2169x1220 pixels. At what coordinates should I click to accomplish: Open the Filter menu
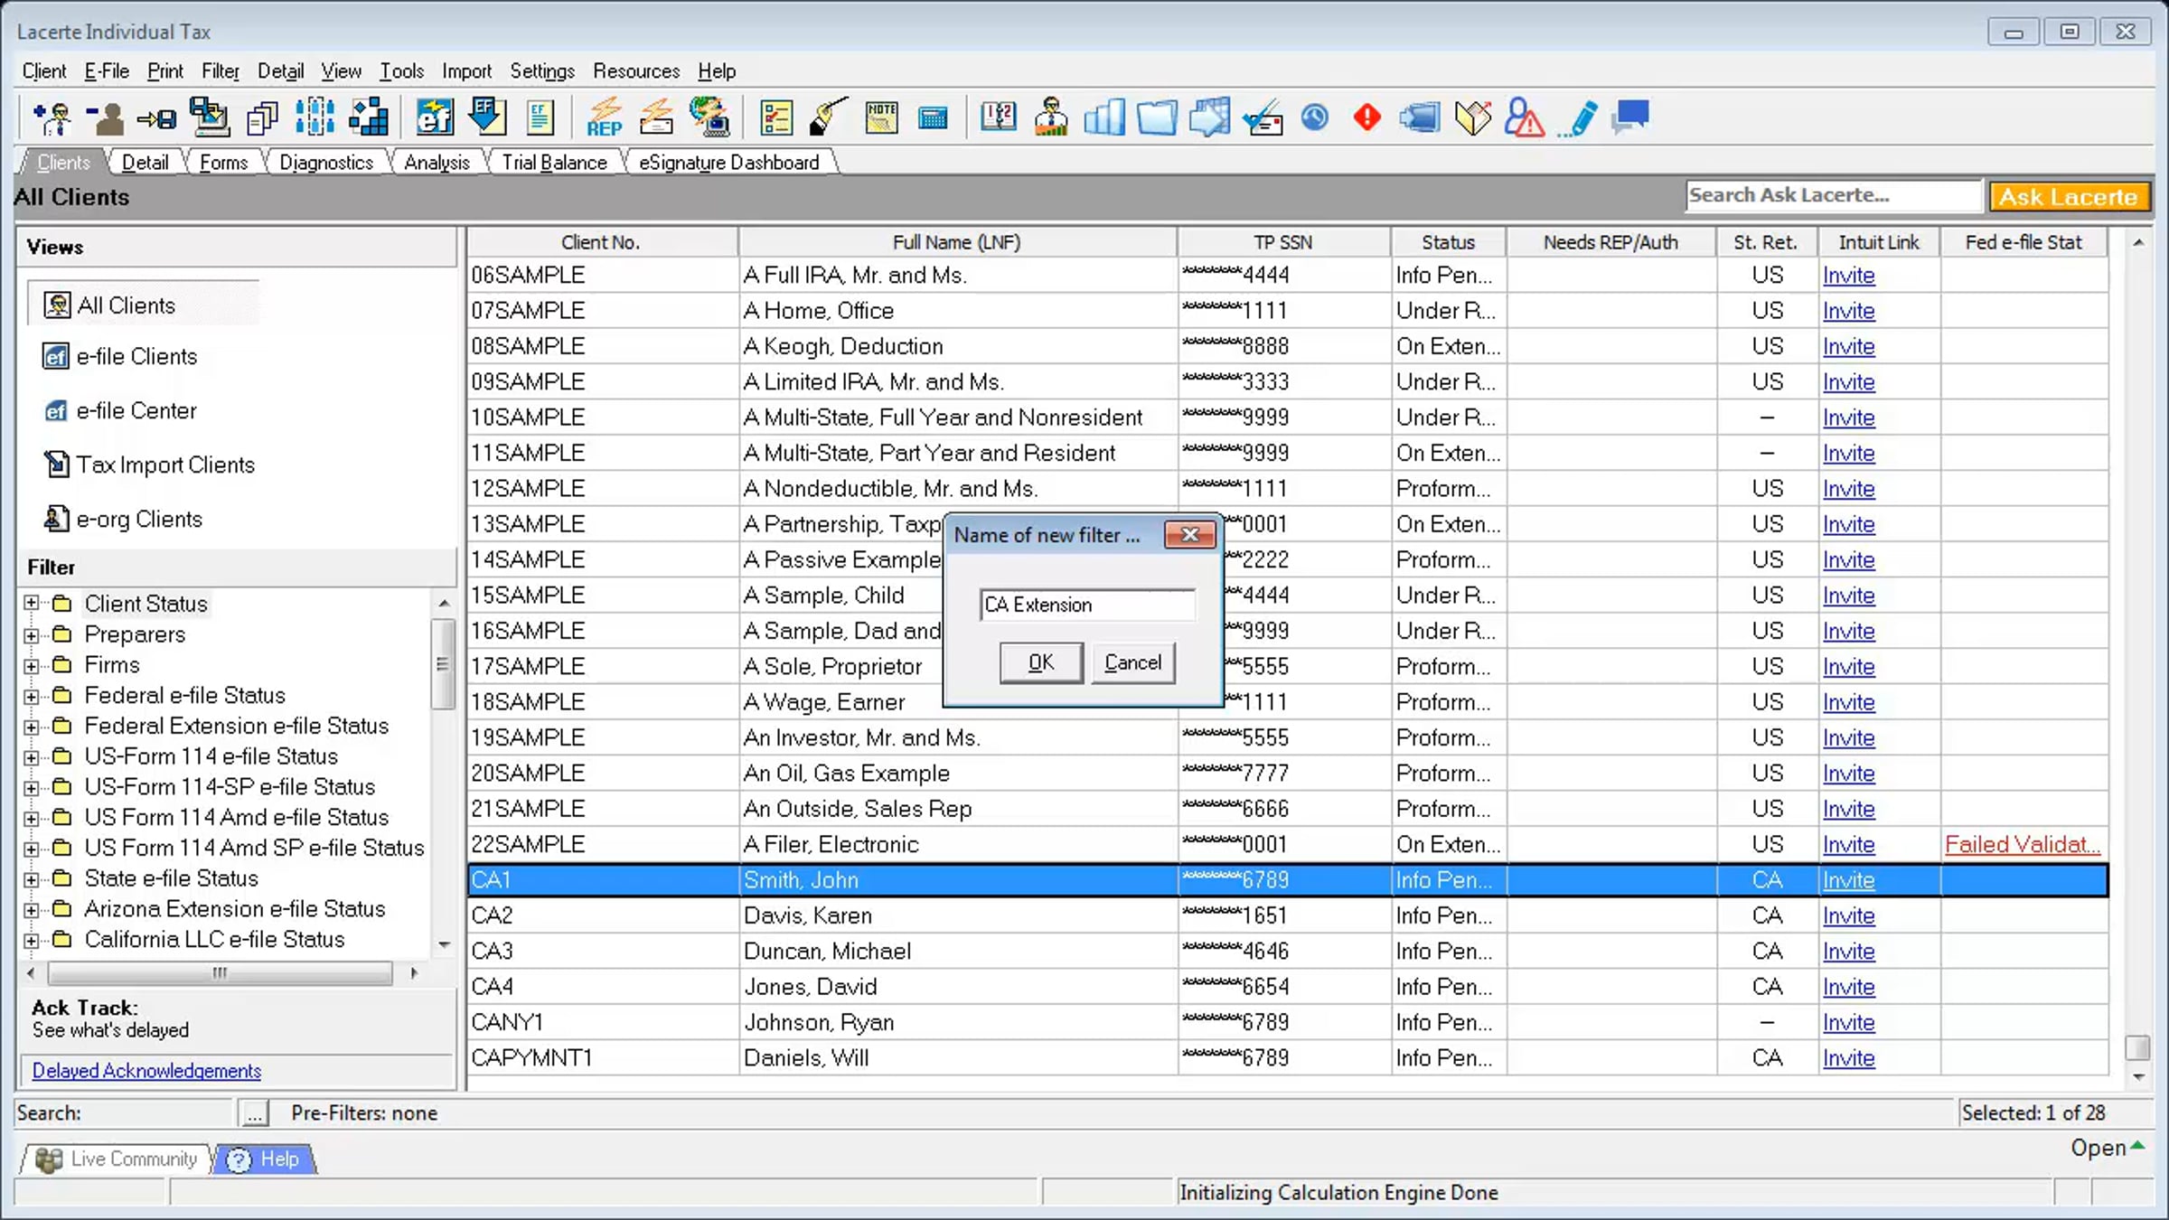tap(220, 70)
